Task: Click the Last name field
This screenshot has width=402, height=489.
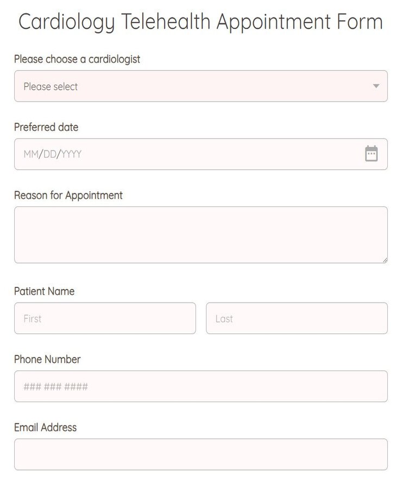Action: pos(297,318)
